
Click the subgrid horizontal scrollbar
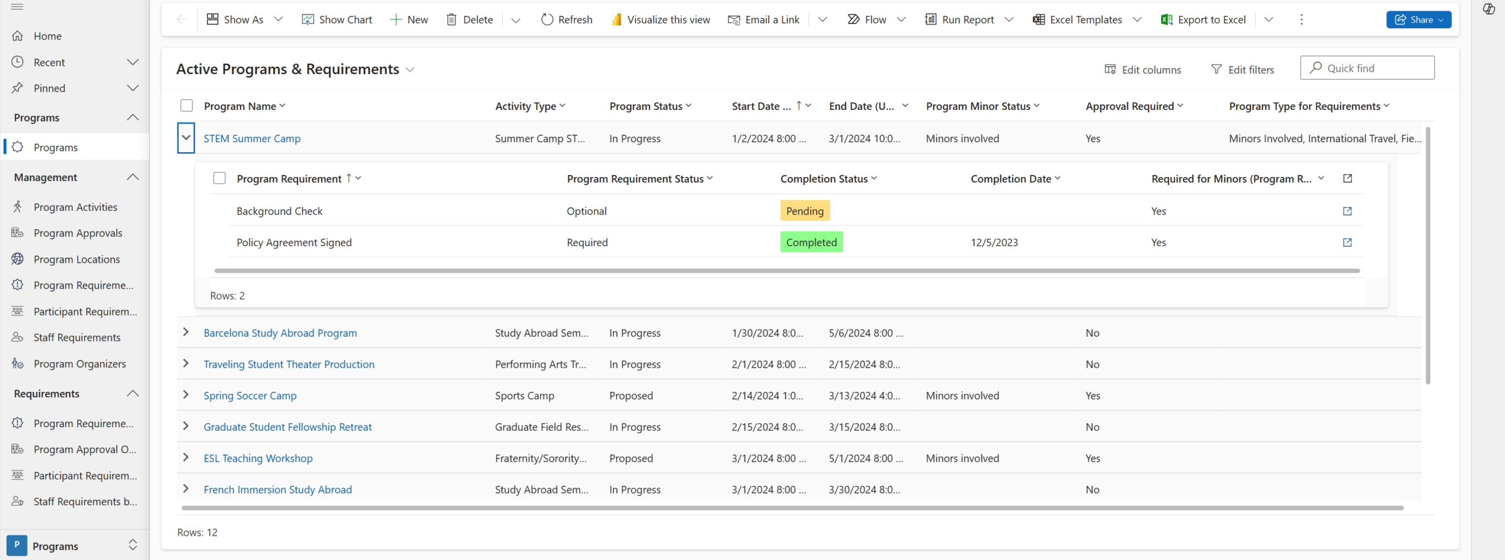pos(787,271)
